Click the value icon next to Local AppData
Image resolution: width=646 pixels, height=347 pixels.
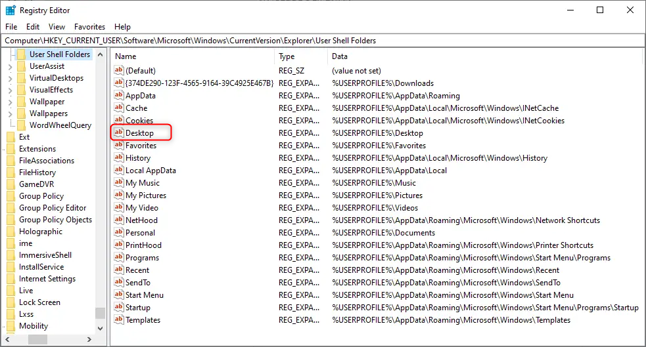(119, 170)
